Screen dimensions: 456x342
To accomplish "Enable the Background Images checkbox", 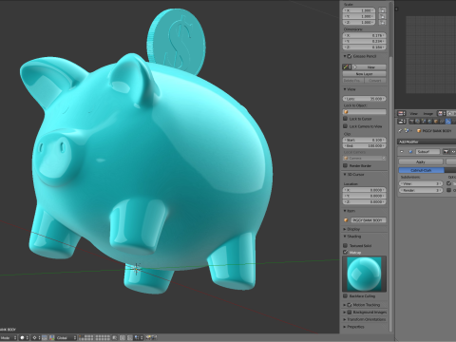I will pyautogui.click(x=350, y=313).
